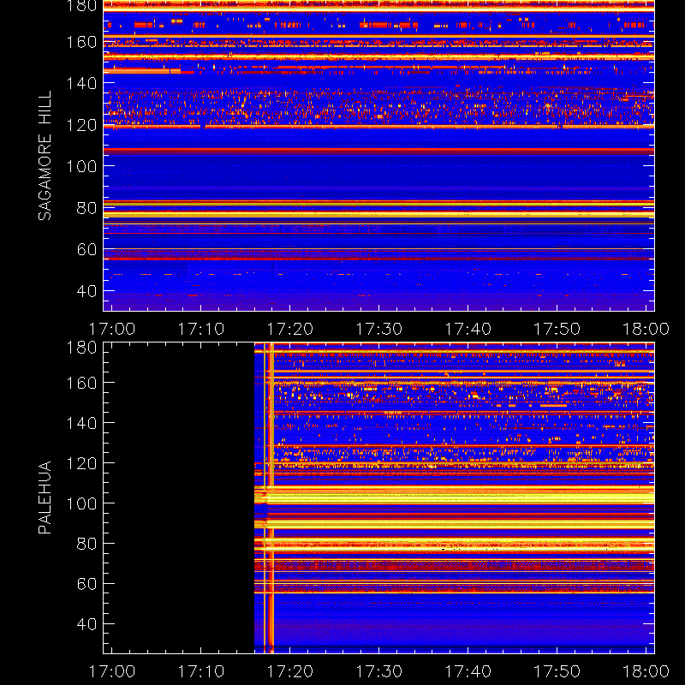Click the 60 frequency label on Palehua axis
685x685 pixels.
(87, 584)
